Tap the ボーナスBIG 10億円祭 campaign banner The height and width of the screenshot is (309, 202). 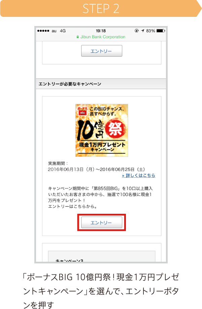click(102, 130)
